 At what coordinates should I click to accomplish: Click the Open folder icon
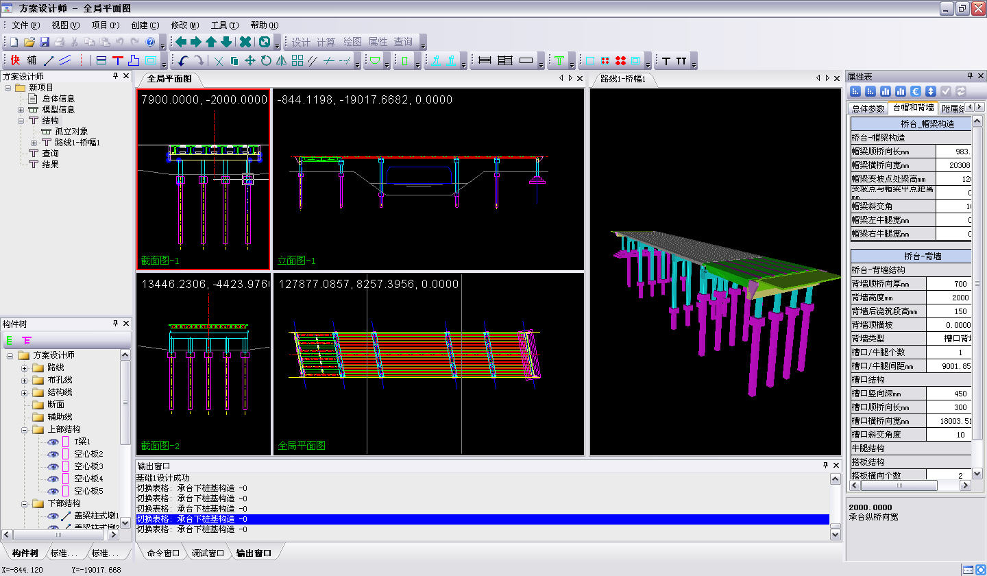29,42
